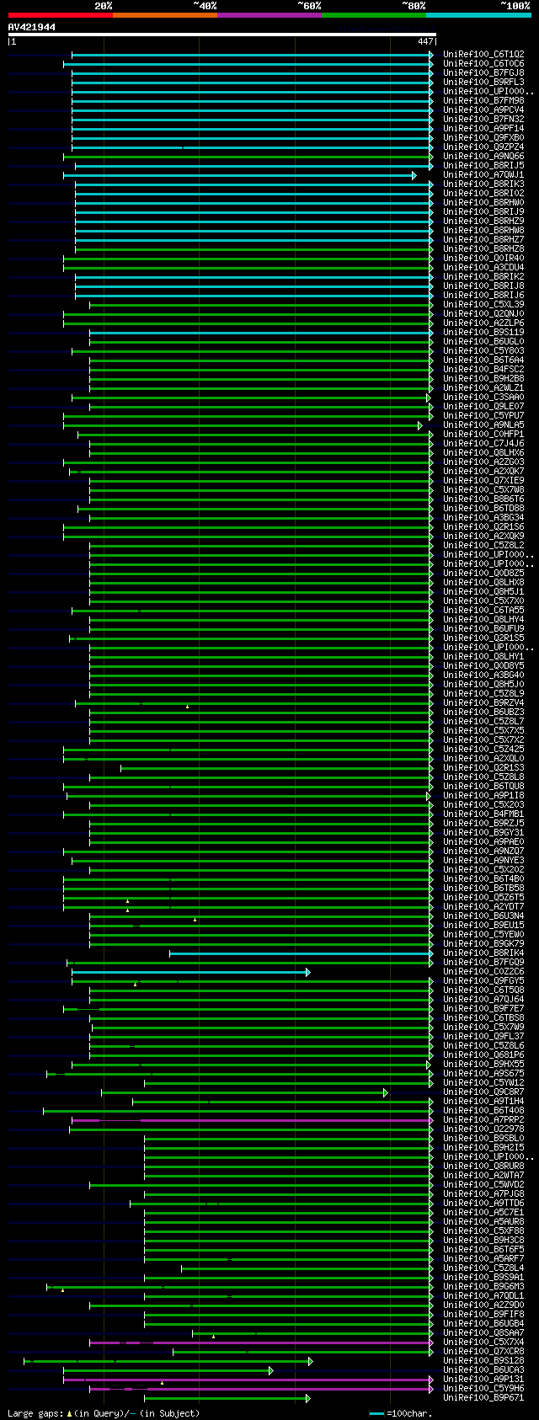The height and width of the screenshot is (1420, 539).
Task: Select hit label UniRef100_C0Z2C6
Action: coord(483,971)
